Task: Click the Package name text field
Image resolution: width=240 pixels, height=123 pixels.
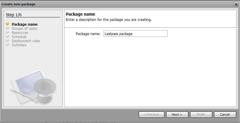Action: click(135, 34)
